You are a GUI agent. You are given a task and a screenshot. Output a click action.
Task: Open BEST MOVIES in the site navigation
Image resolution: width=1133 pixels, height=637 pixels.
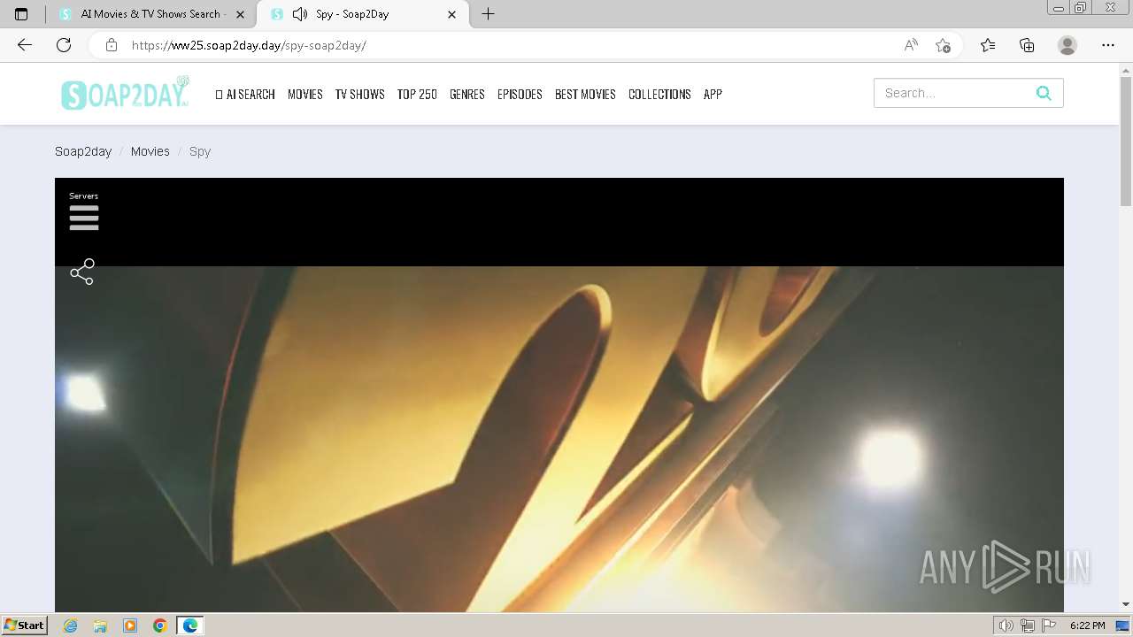(x=585, y=94)
